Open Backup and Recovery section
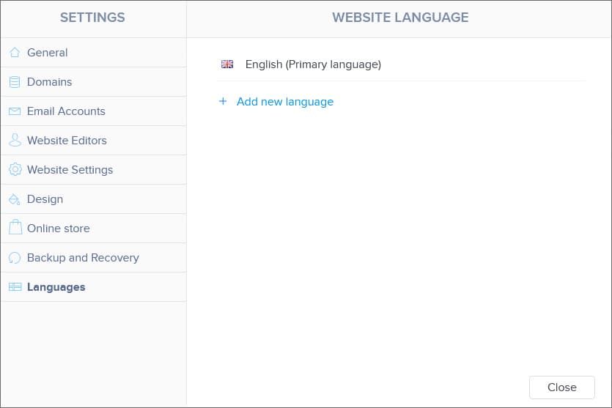 pyautogui.click(x=83, y=258)
